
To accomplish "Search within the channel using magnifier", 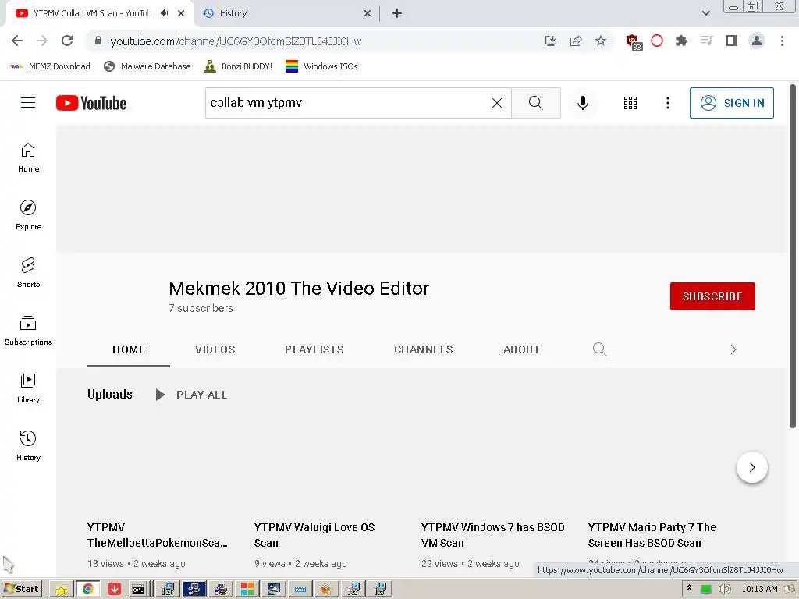I will (x=600, y=349).
